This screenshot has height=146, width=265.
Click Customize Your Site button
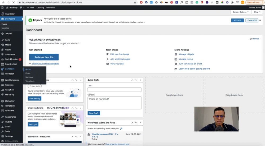pos(44,57)
